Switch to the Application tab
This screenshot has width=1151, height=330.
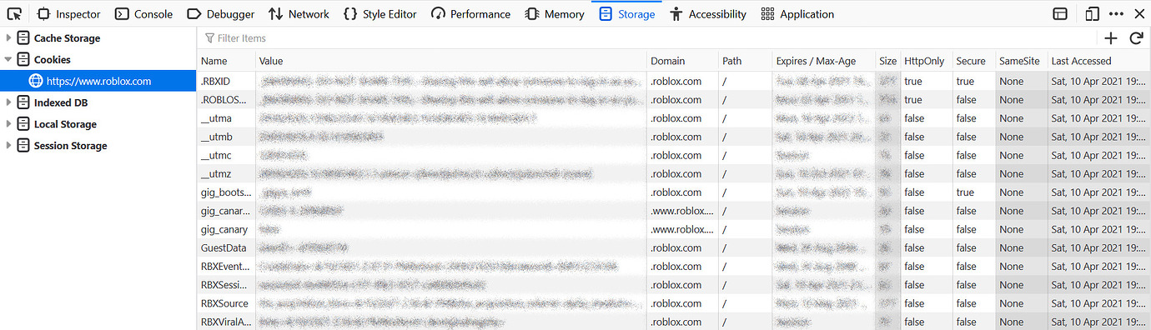pos(797,14)
